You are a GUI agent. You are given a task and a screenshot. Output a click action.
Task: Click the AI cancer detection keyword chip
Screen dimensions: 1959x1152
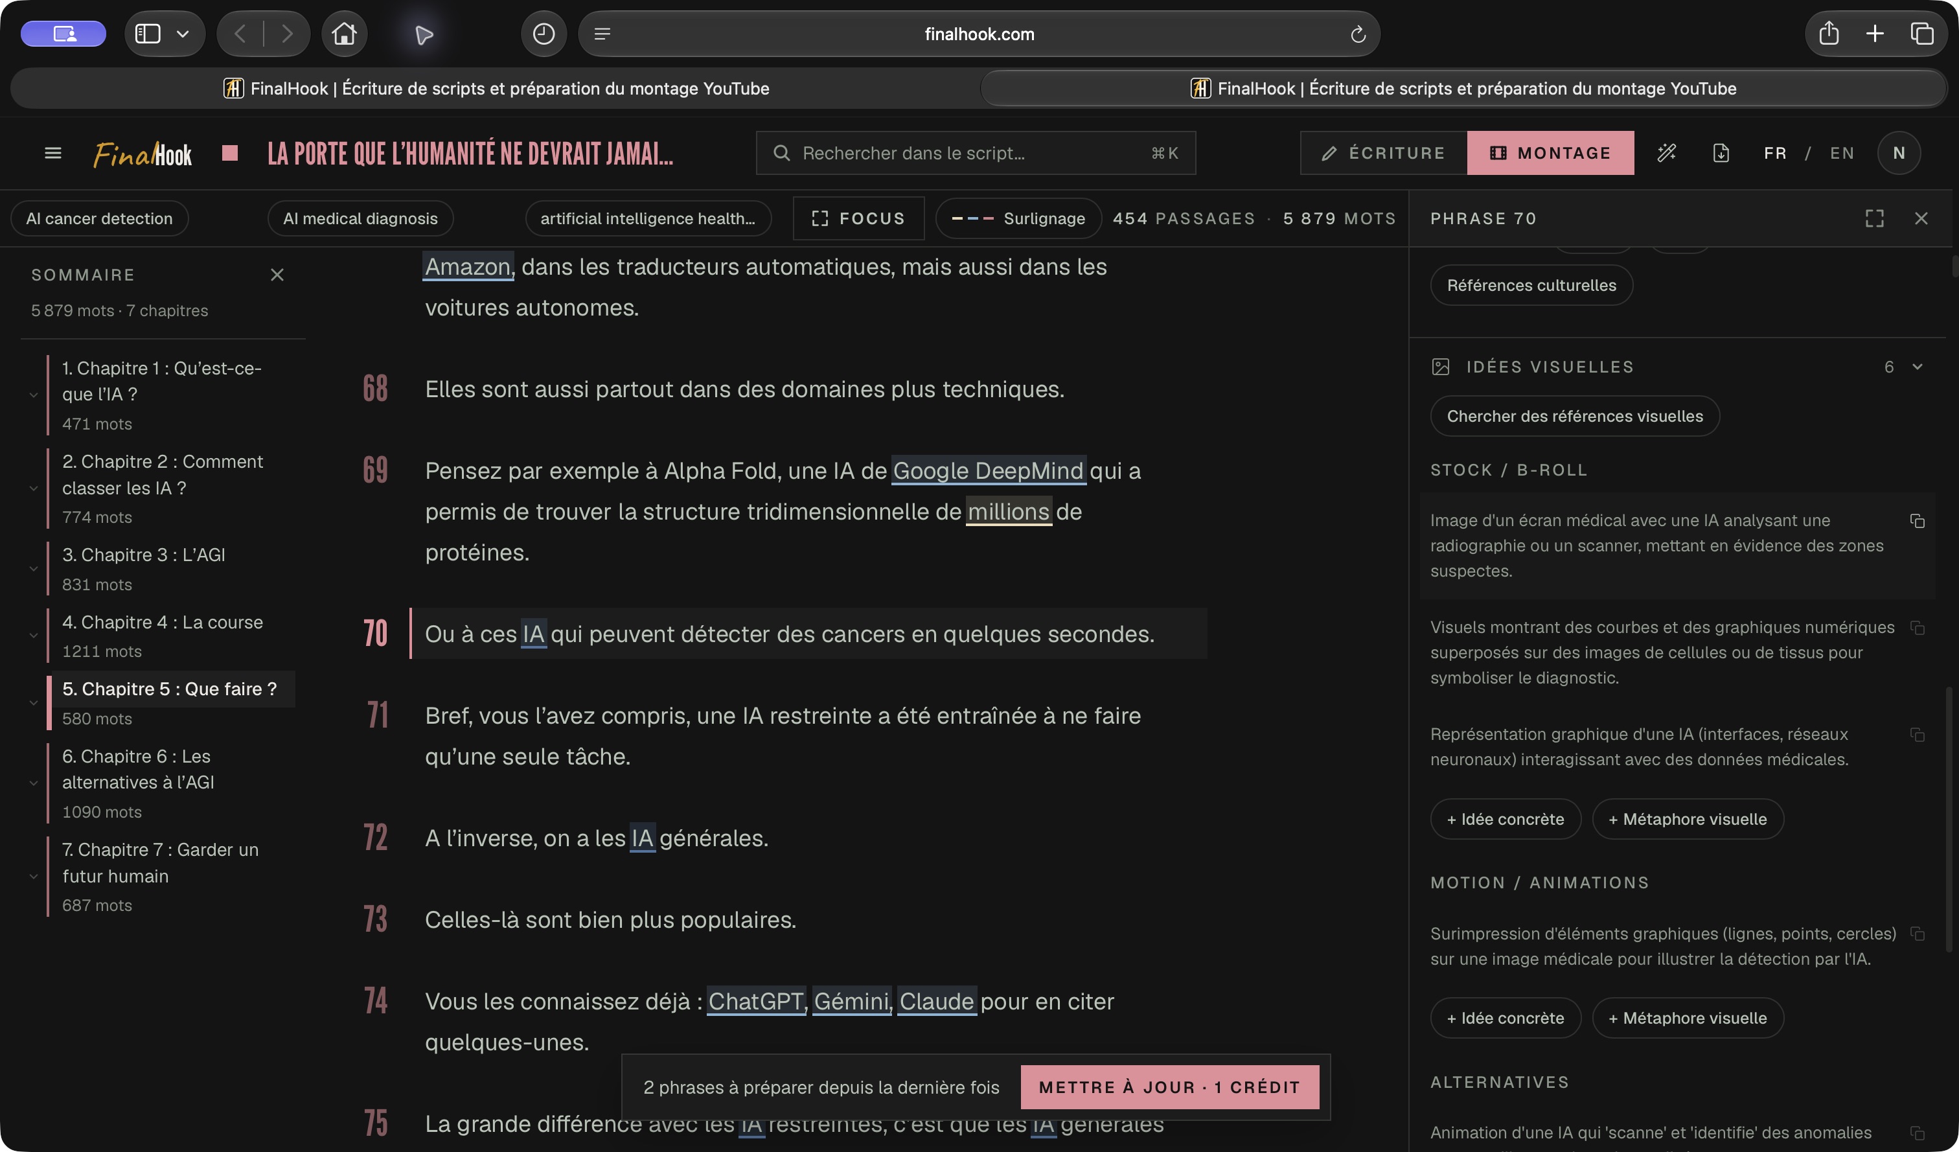tap(100, 218)
